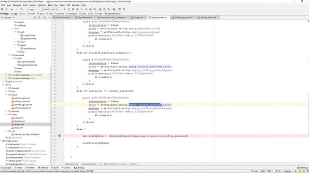
Task: Open the Event Log in the status bar
Action: 303,168
